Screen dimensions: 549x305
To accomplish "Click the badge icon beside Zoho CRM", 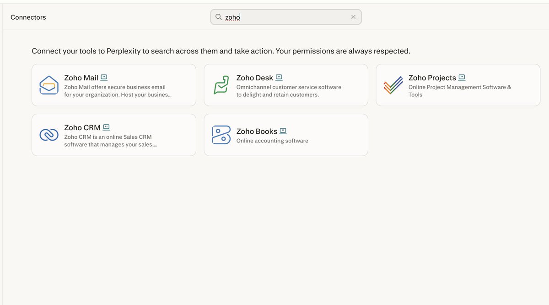I will [x=106, y=127].
